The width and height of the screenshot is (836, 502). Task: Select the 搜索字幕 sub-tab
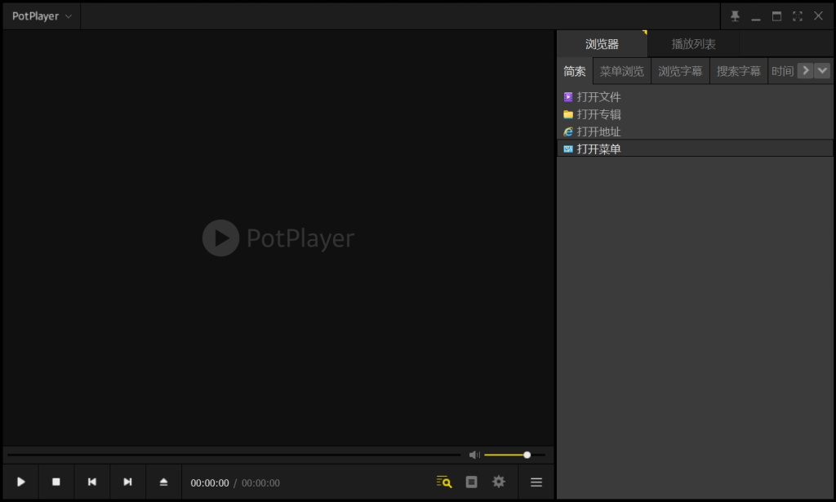738,71
